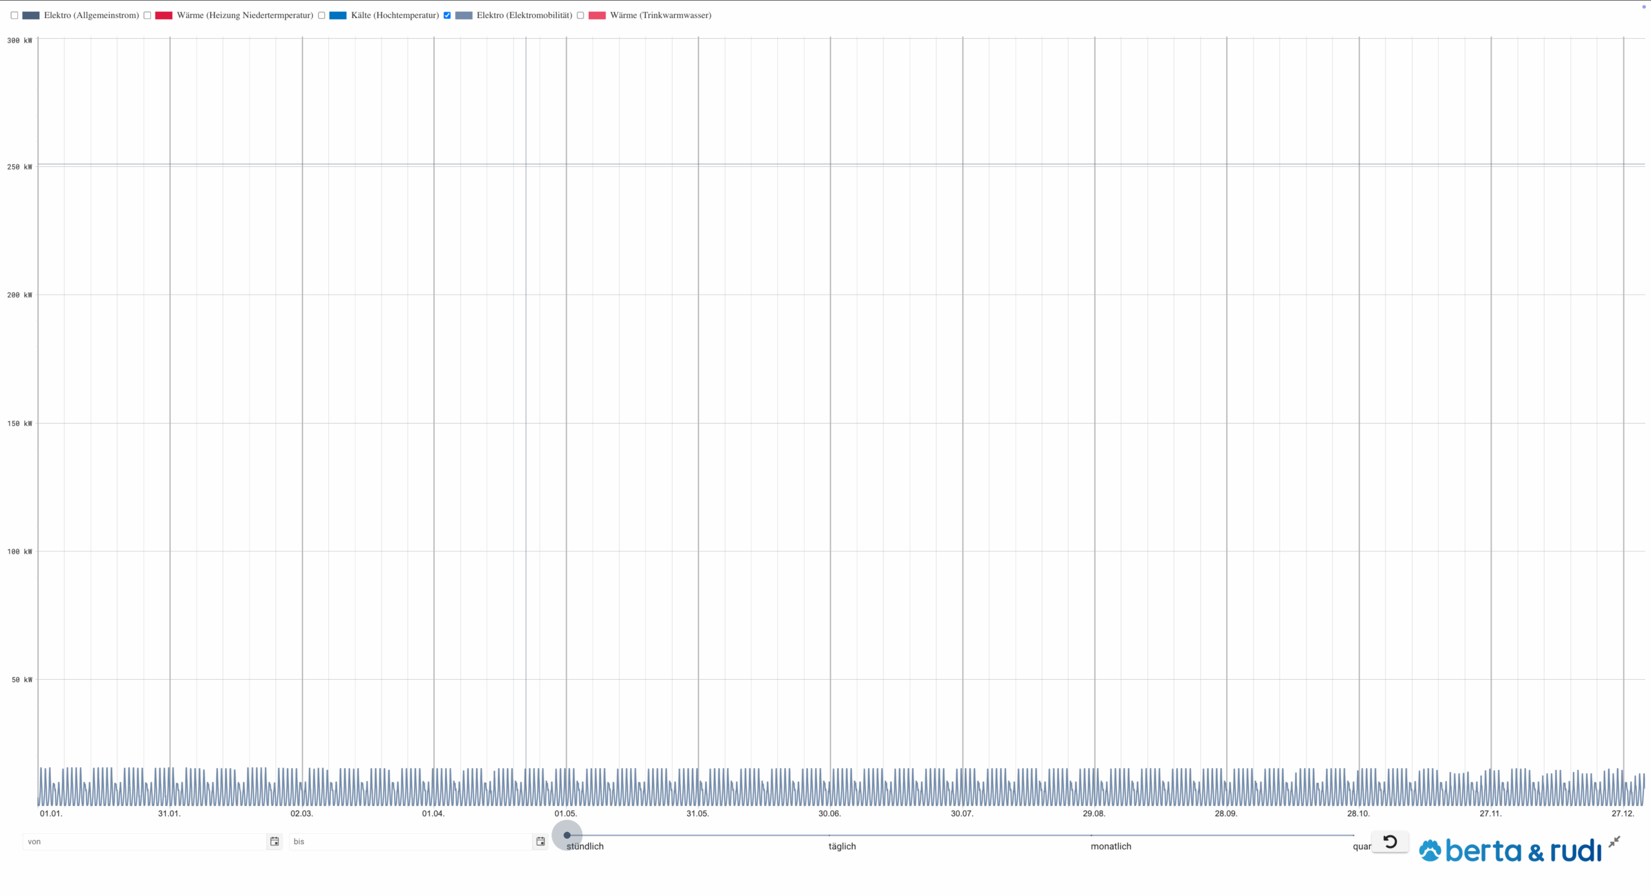Click the 'Wärme (Heizung Niedertemperatur)' legend label
Image resolution: width=1651 pixels, height=895 pixels.
(245, 15)
